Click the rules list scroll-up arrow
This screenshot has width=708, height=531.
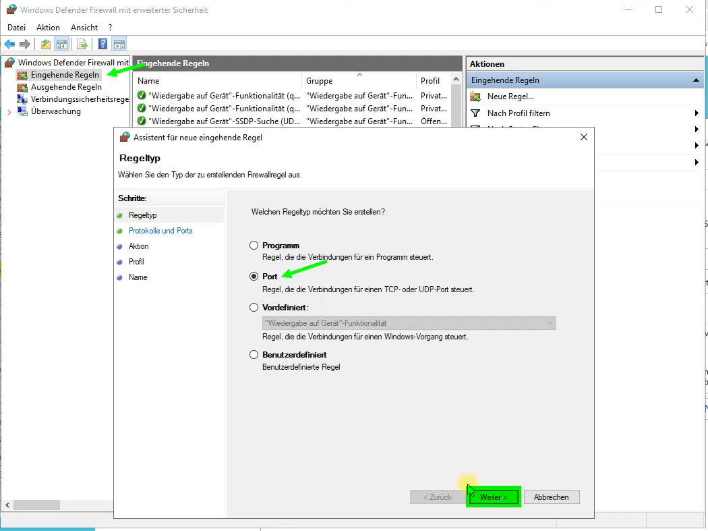click(456, 80)
